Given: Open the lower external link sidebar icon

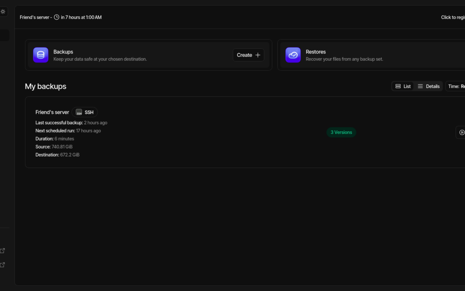Looking at the screenshot, I should tap(3, 265).
